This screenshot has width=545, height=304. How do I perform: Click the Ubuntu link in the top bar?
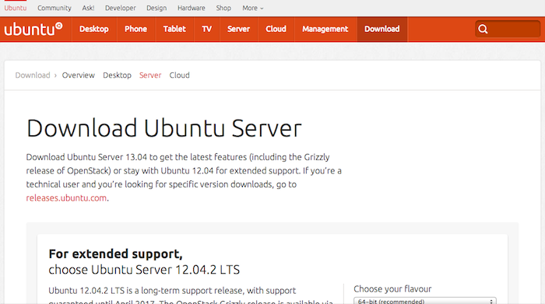click(x=16, y=8)
